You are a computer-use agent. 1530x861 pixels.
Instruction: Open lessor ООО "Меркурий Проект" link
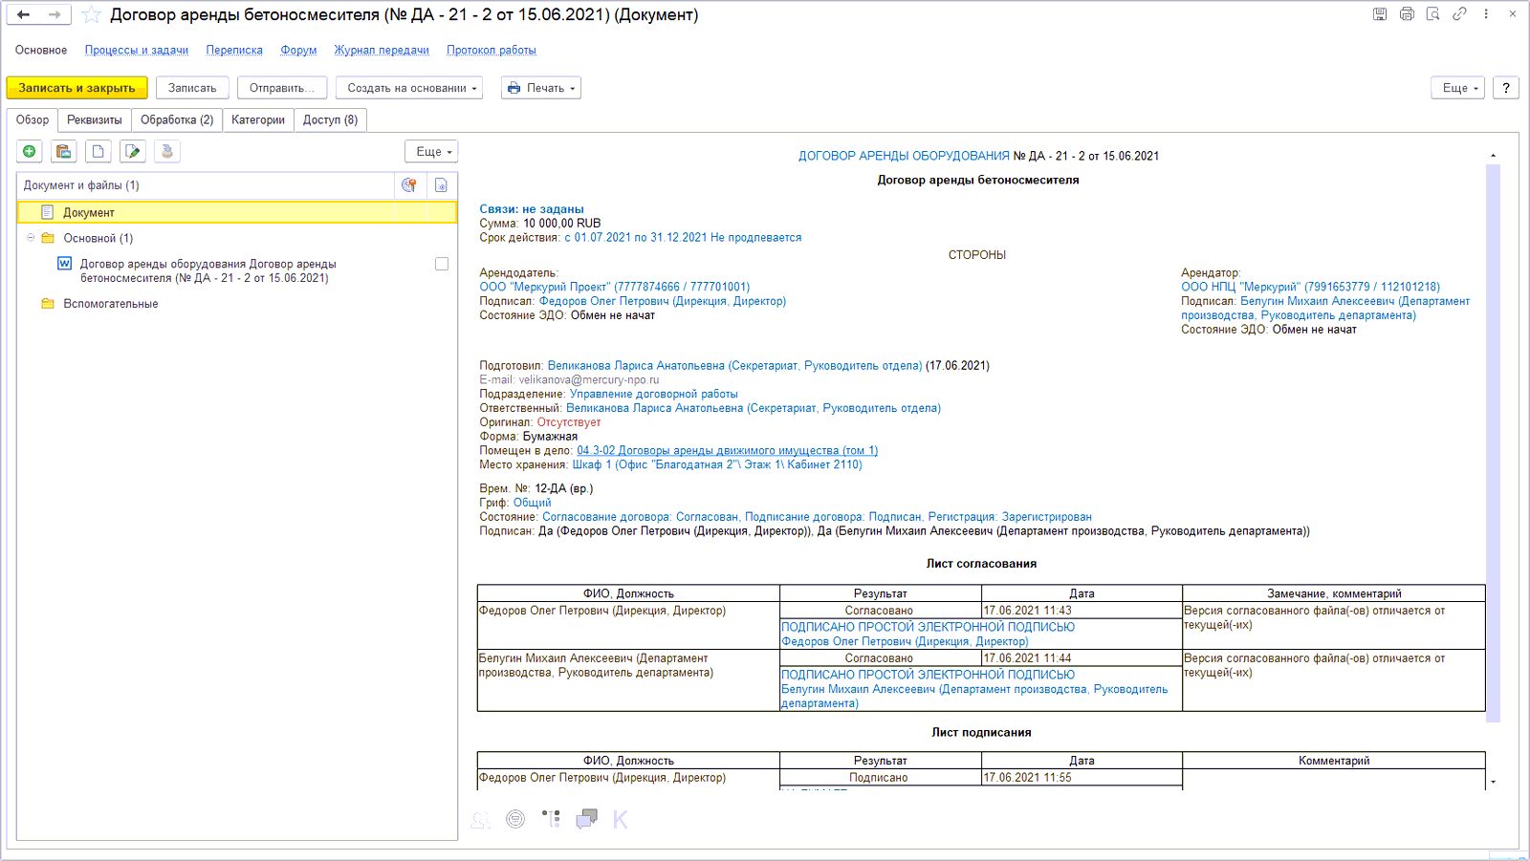point(615,287)
